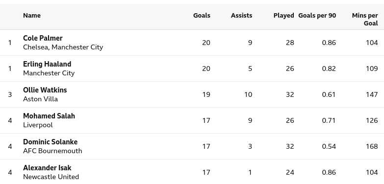Click the Name column header
Image resolution: width=384 pixels, height=184 pixels.
pos(32,15)
